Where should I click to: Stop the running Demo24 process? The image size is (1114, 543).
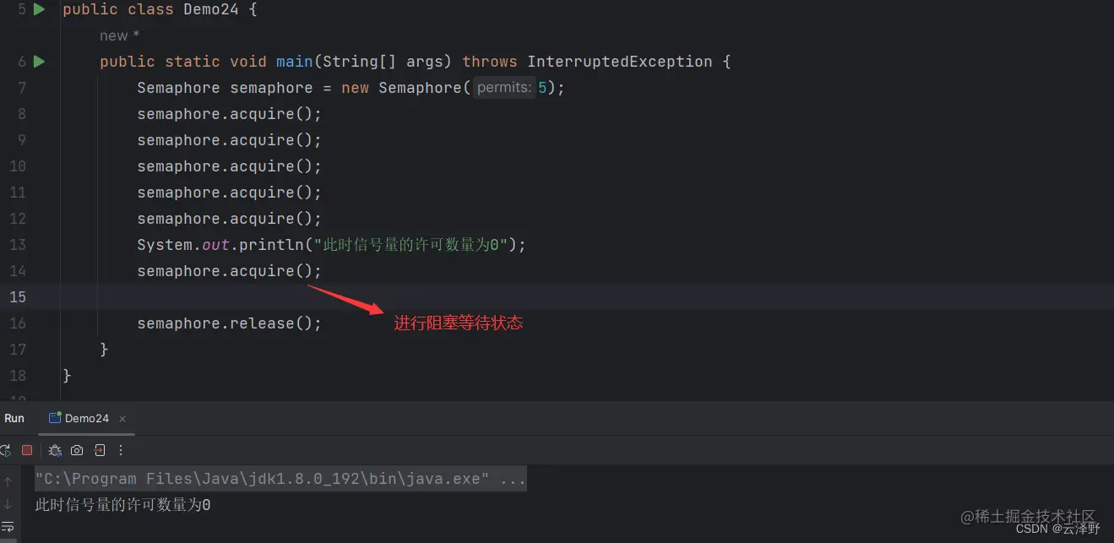(27, 450)
